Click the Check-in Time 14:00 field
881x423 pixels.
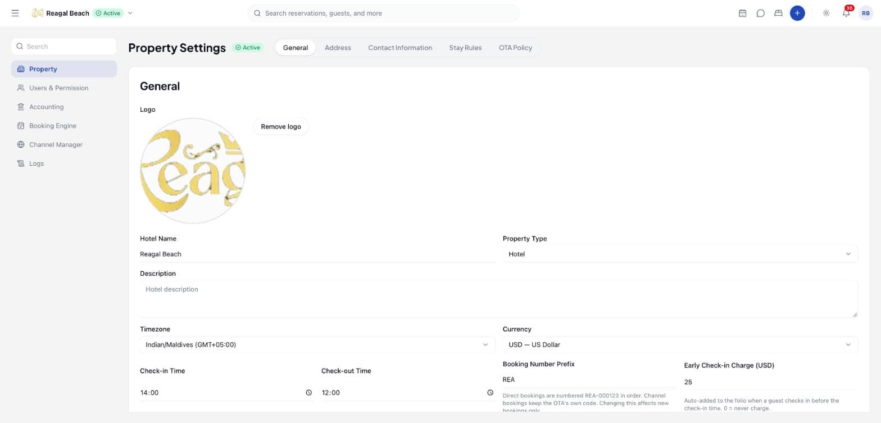pyautogui.click(x=226, y=393)
